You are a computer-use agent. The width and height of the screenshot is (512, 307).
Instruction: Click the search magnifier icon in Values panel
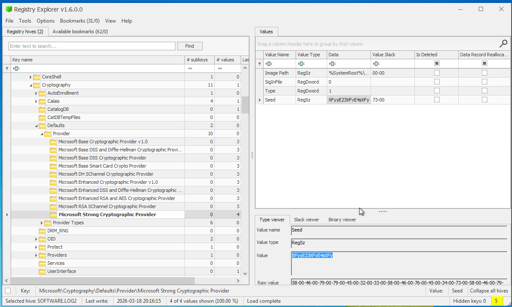tap(503, 43)
